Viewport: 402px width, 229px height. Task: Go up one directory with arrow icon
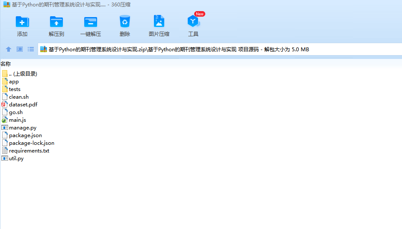click(x=9, y=49)
